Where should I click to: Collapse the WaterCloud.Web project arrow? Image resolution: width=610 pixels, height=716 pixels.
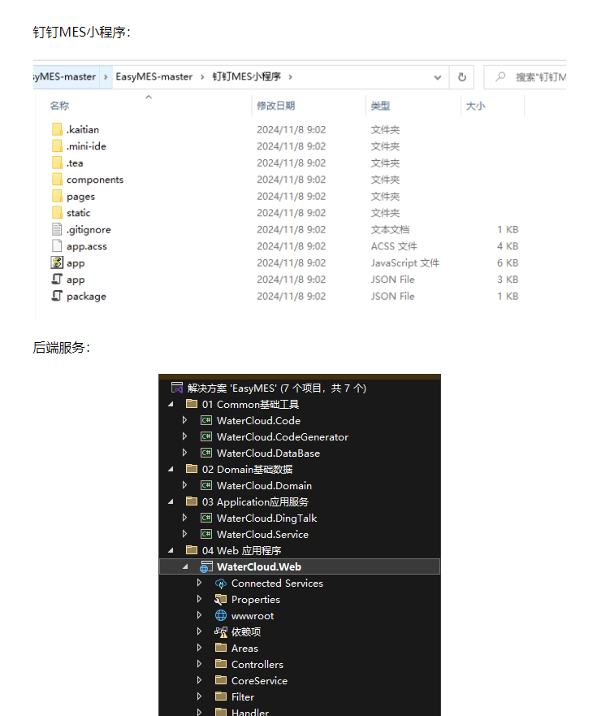[185, 566]
